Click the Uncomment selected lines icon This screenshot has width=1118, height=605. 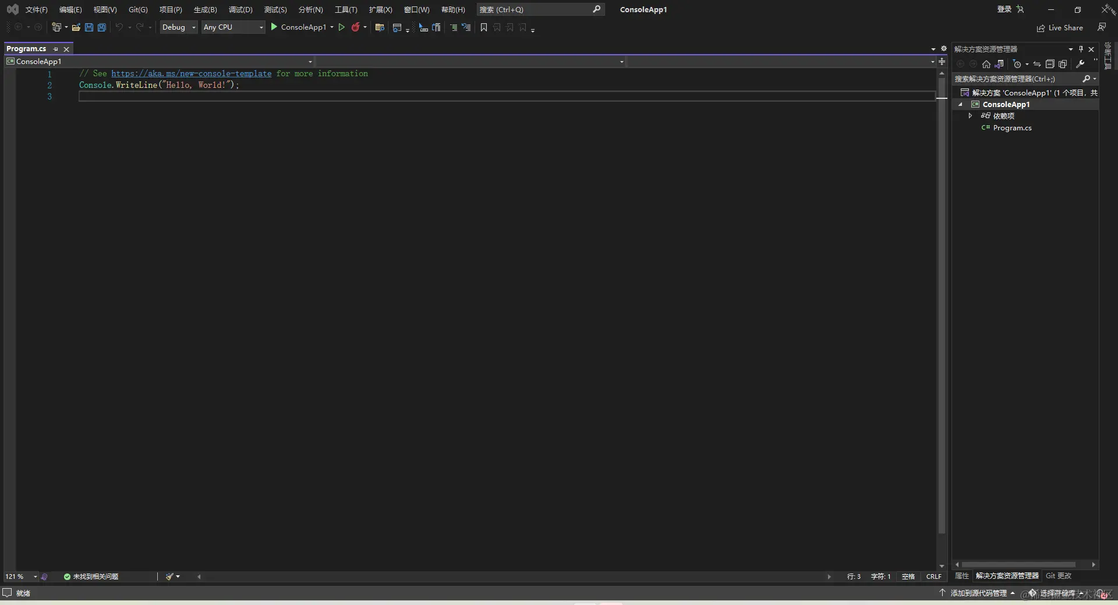click(466, 27)
